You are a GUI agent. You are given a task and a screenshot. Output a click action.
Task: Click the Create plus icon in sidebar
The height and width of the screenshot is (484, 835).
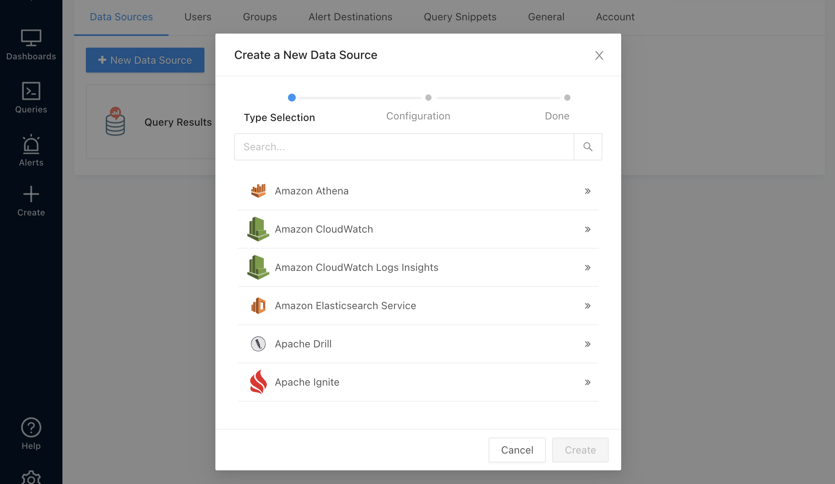(31, 194)
